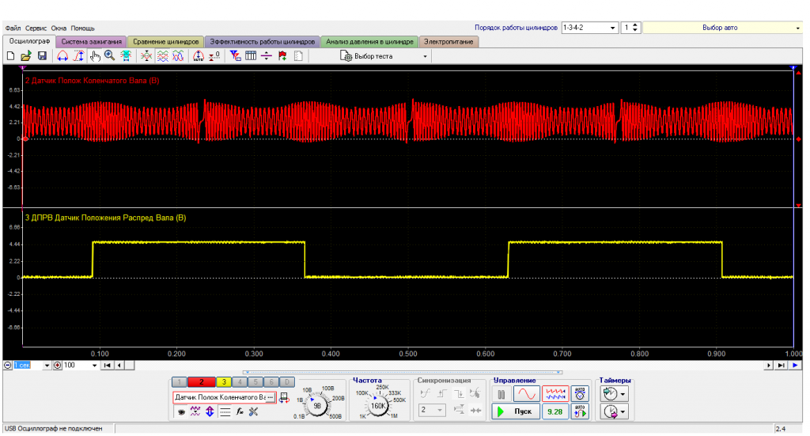Click the zoom out minus icon beside time scale

click(x=8, y=366)
